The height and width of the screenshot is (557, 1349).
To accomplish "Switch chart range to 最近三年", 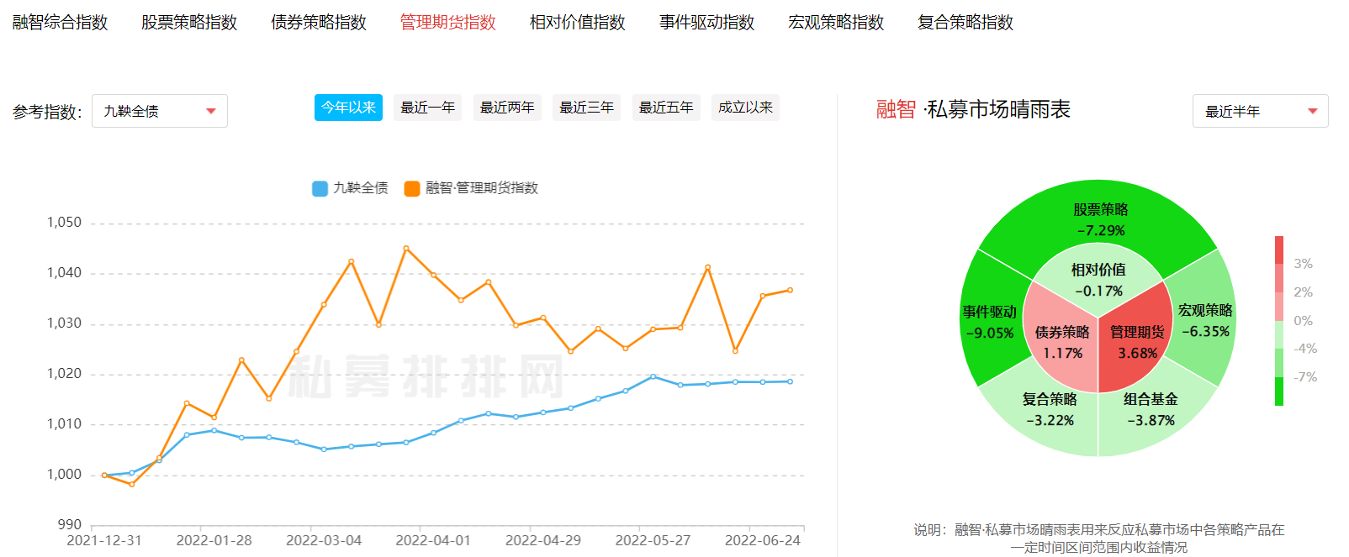I will [586, 108].
